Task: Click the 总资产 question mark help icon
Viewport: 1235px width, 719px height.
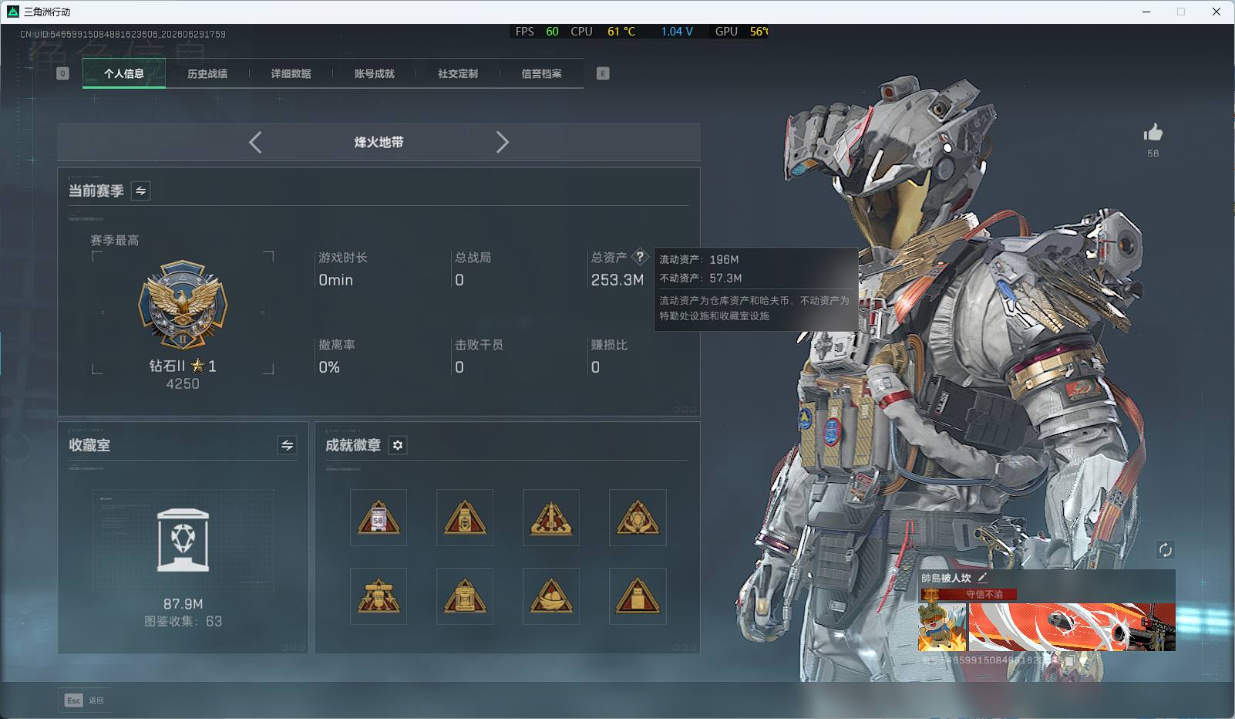Action: pyautogui.click(x=640, y=257)
